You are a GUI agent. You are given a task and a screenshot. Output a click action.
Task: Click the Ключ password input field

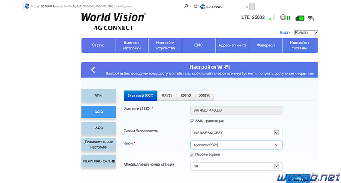point(236,145)
